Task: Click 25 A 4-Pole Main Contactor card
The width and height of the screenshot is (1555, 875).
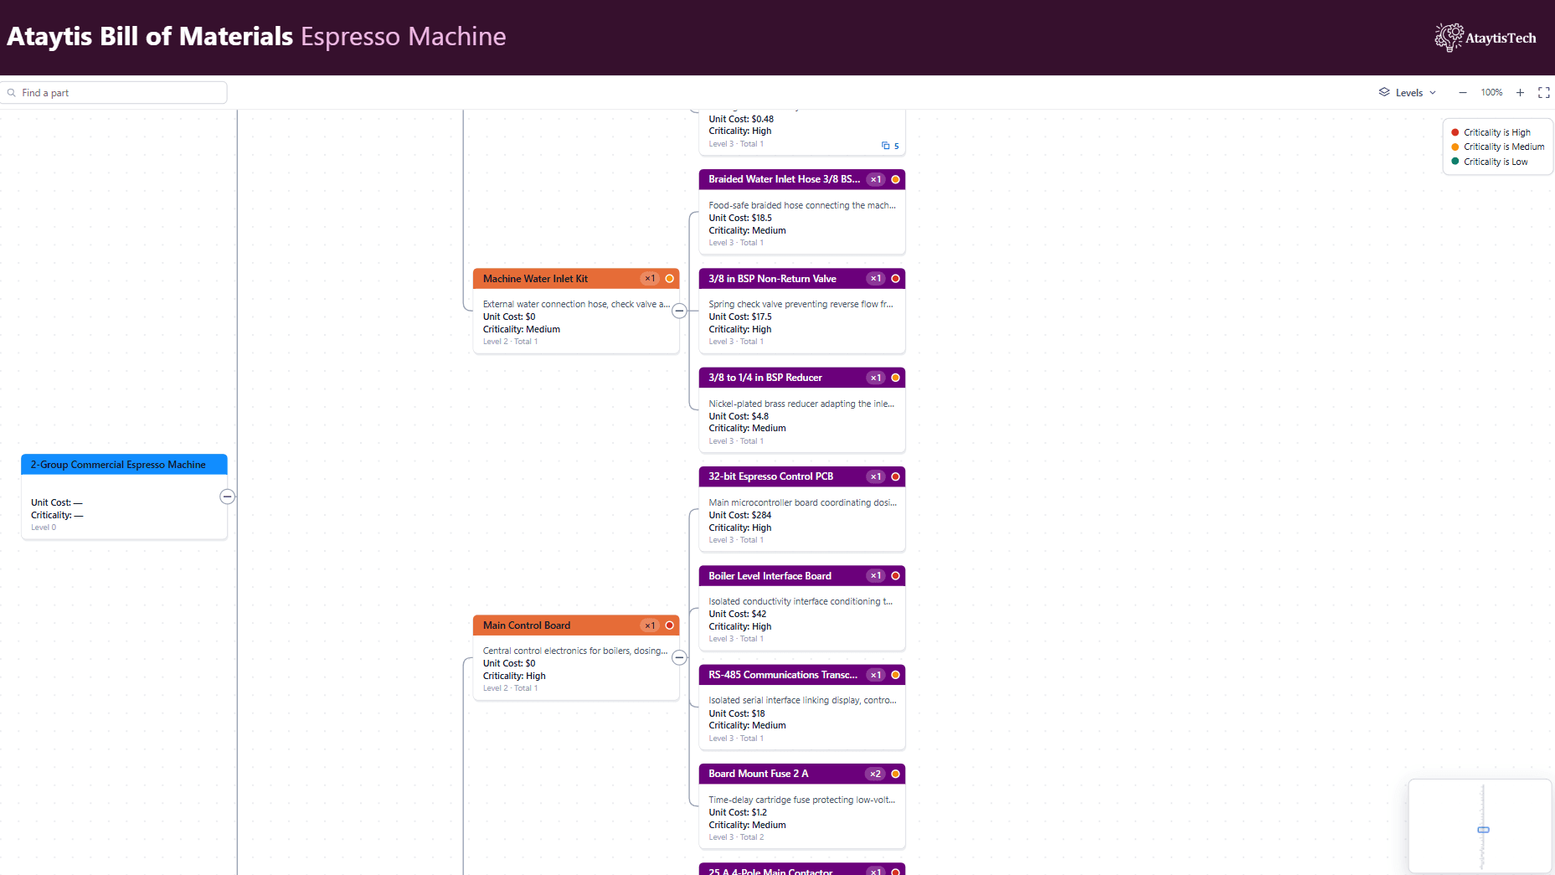Action: coord(801,869)
